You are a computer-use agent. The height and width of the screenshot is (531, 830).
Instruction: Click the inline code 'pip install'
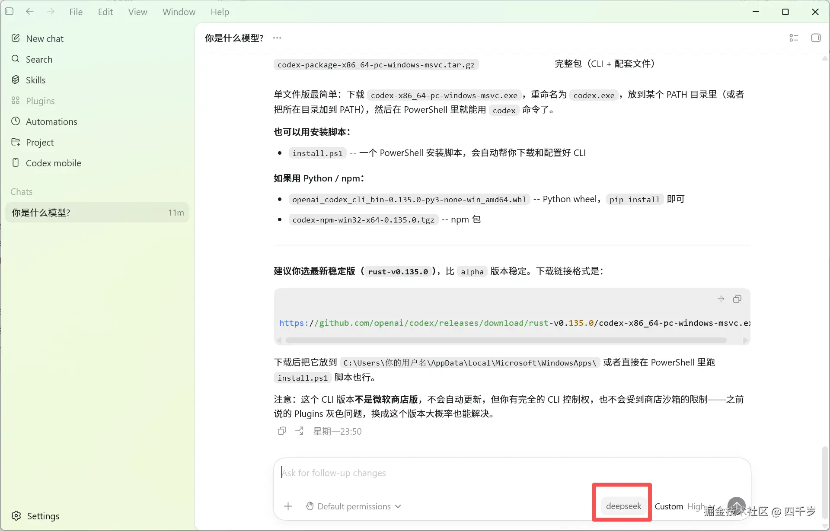635,200
